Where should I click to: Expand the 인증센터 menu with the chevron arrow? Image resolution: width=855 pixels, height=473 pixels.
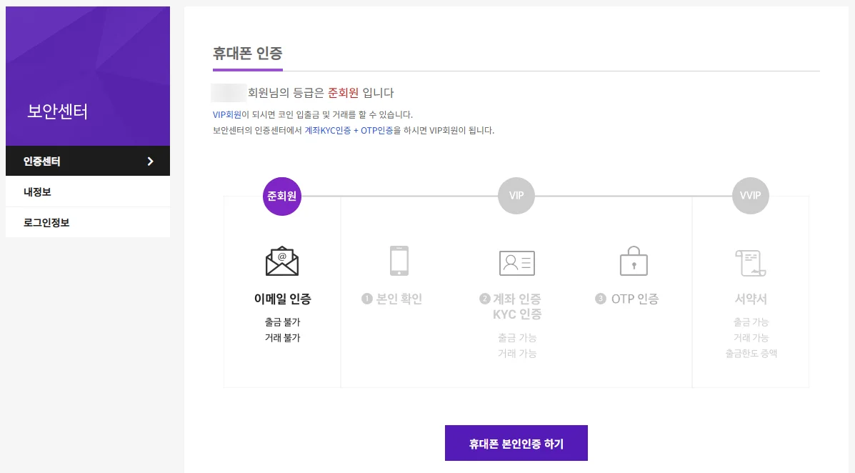click(151, 161)
